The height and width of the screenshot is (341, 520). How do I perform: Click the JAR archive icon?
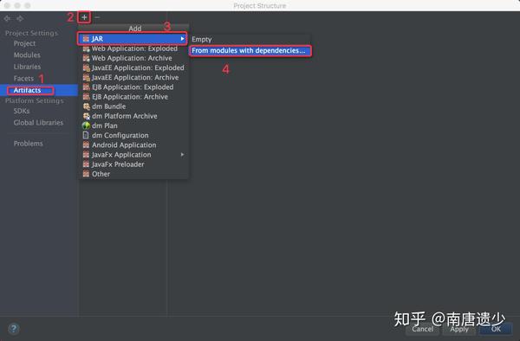86,39
